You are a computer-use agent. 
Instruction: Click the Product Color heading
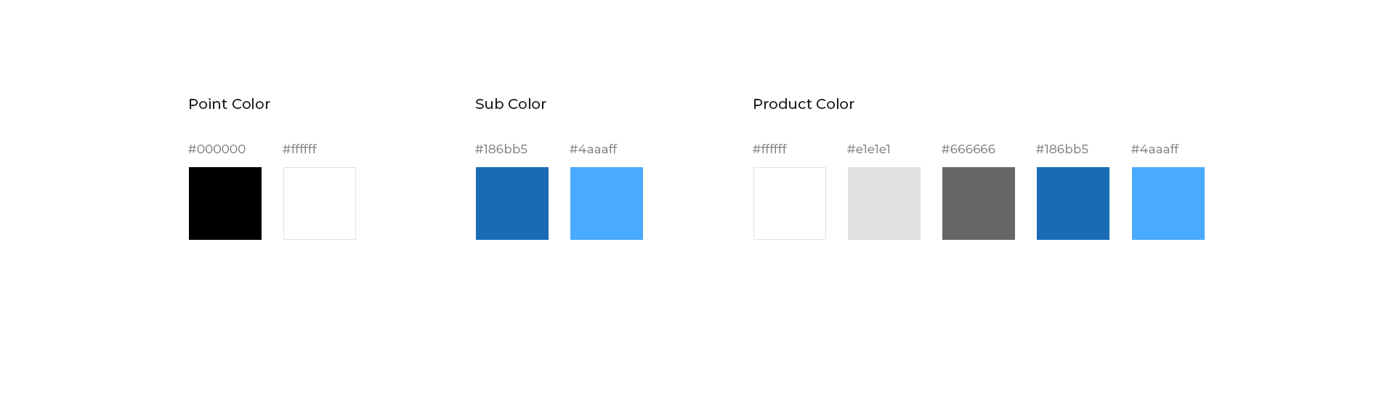coord(804,104)
